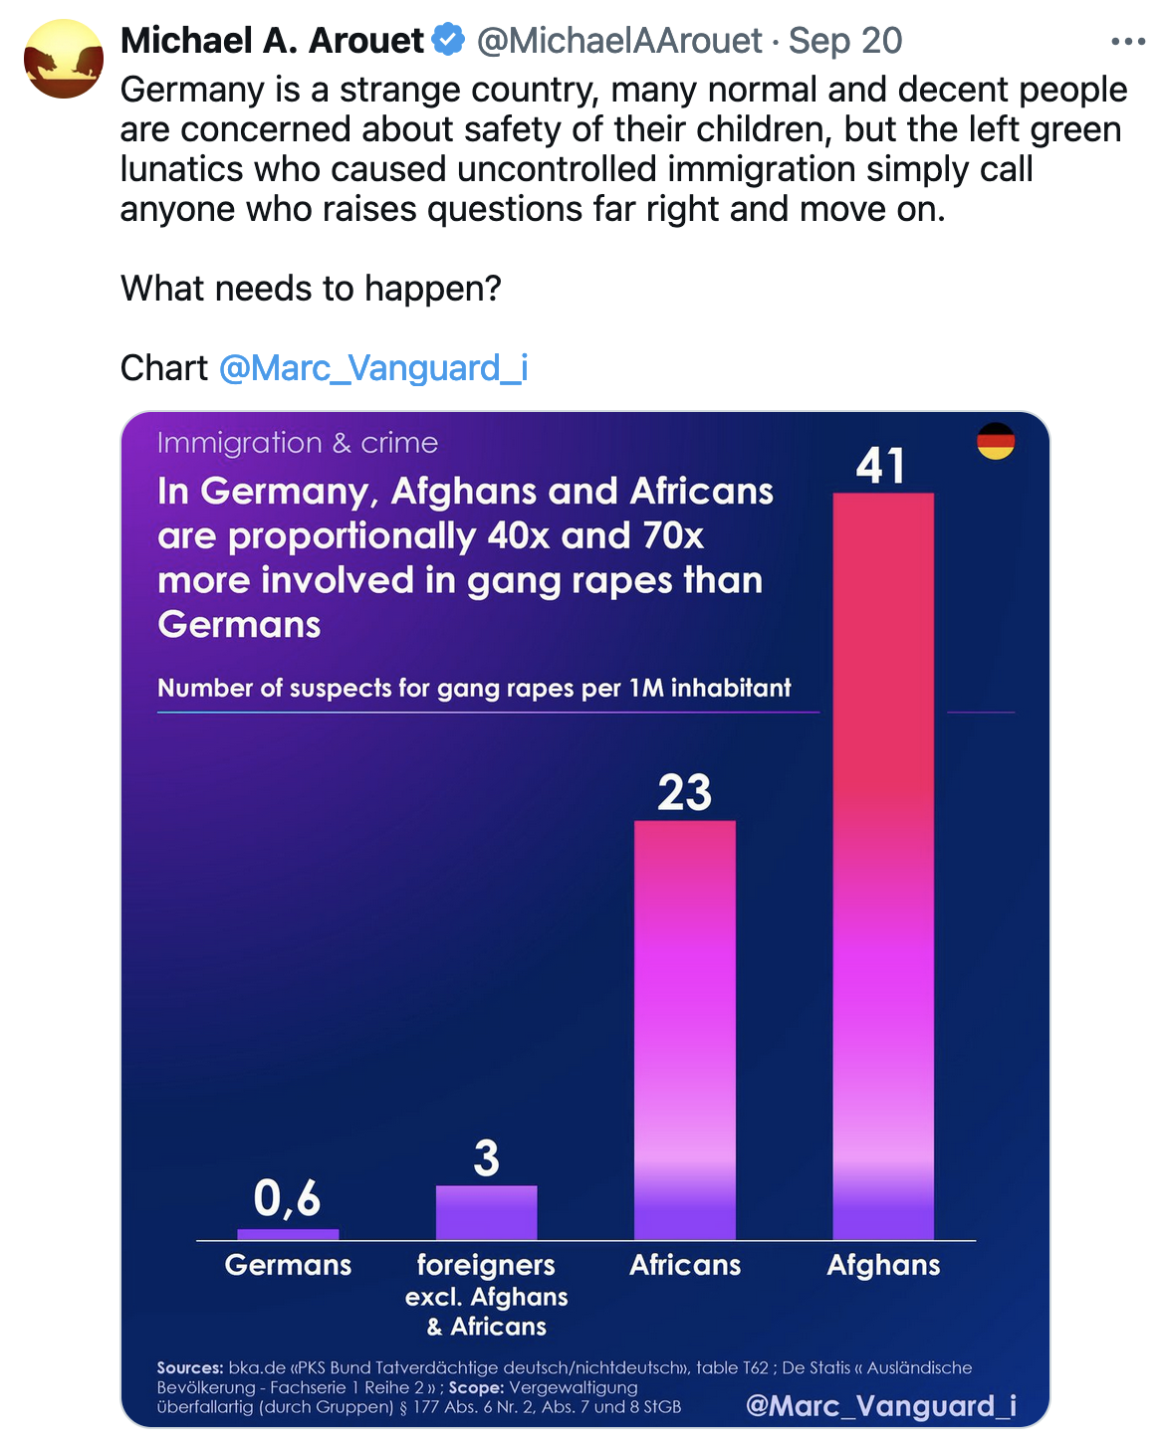Click the tweet's first paragraph text
1163x1453 pixels.
(x=623, y=149)
